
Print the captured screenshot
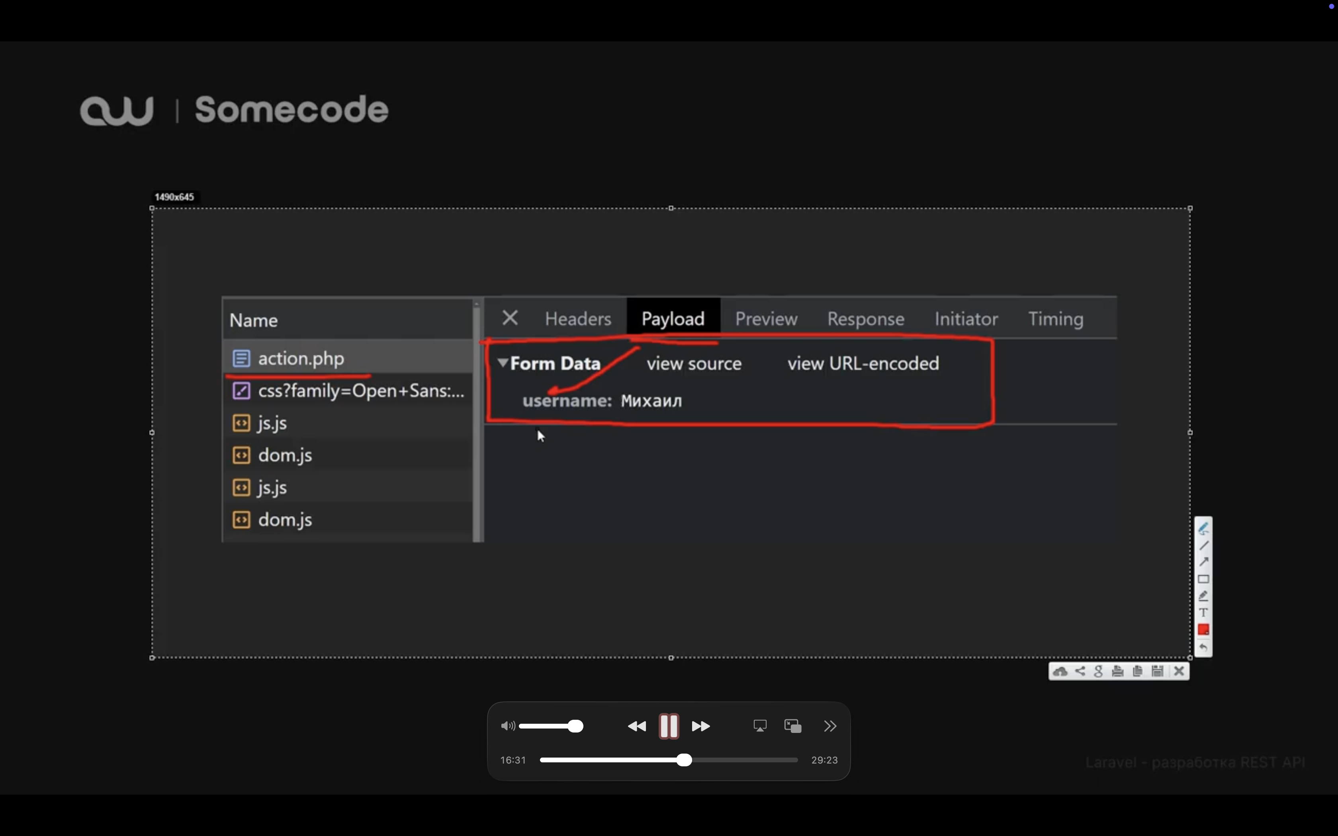tap(1117, 671)
